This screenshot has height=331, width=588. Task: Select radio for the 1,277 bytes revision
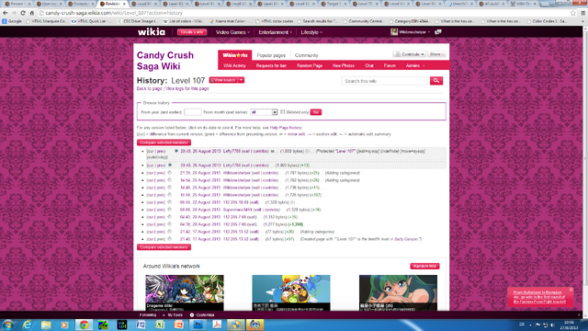click(169, 224)
